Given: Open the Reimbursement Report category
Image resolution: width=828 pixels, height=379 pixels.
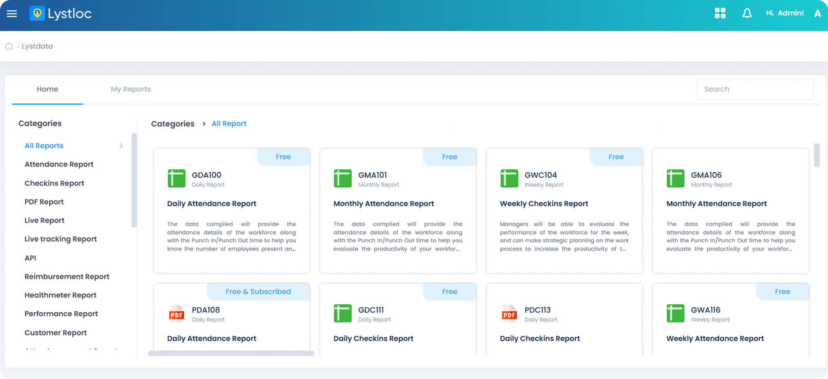Looking at the screenshot, I should point(67,277).
